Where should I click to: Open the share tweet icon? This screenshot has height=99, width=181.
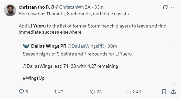tap(173, 92)
